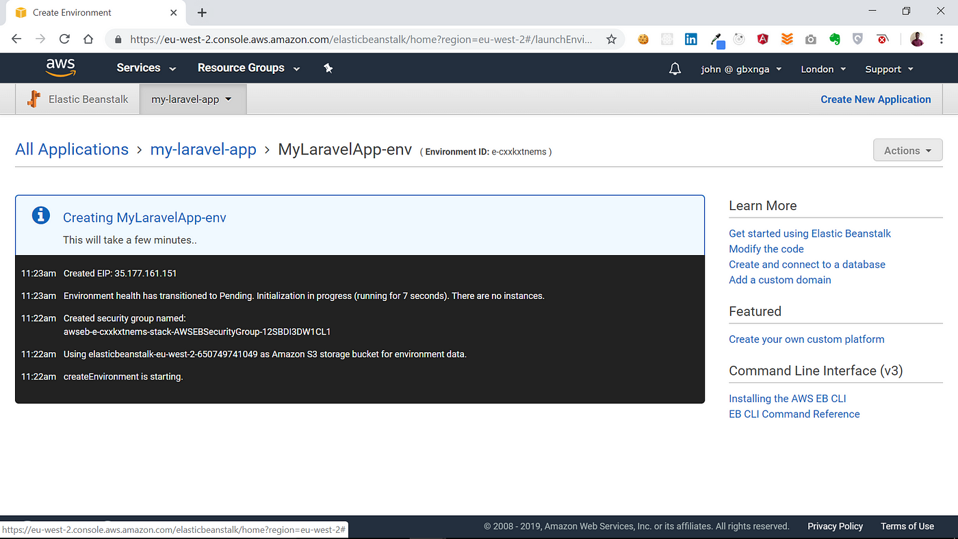Open the Angular extension icon

point(763,40)
